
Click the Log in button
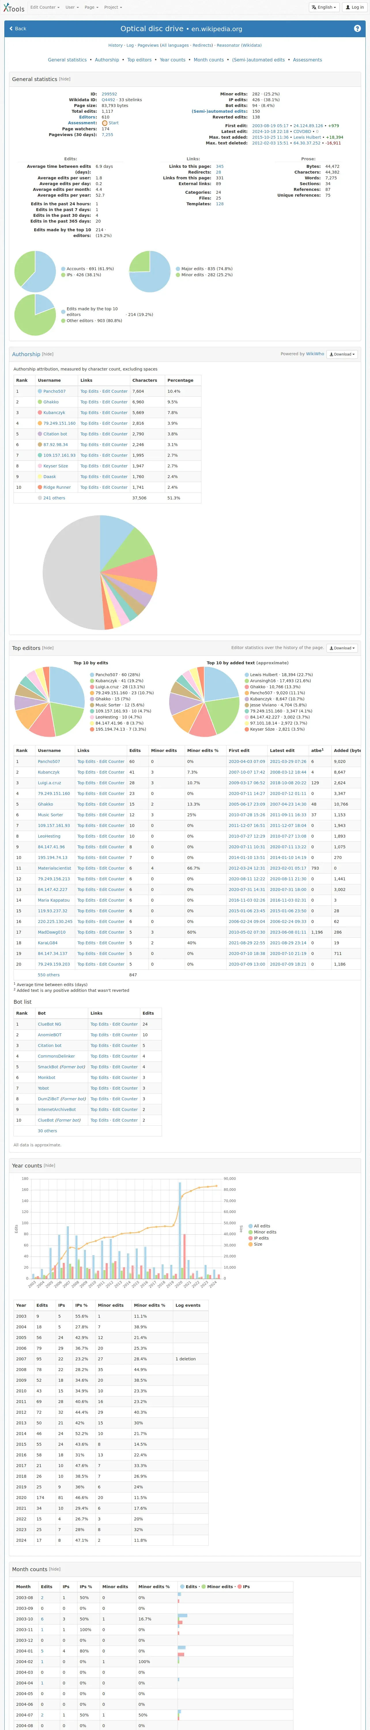[x=354, y=7]
